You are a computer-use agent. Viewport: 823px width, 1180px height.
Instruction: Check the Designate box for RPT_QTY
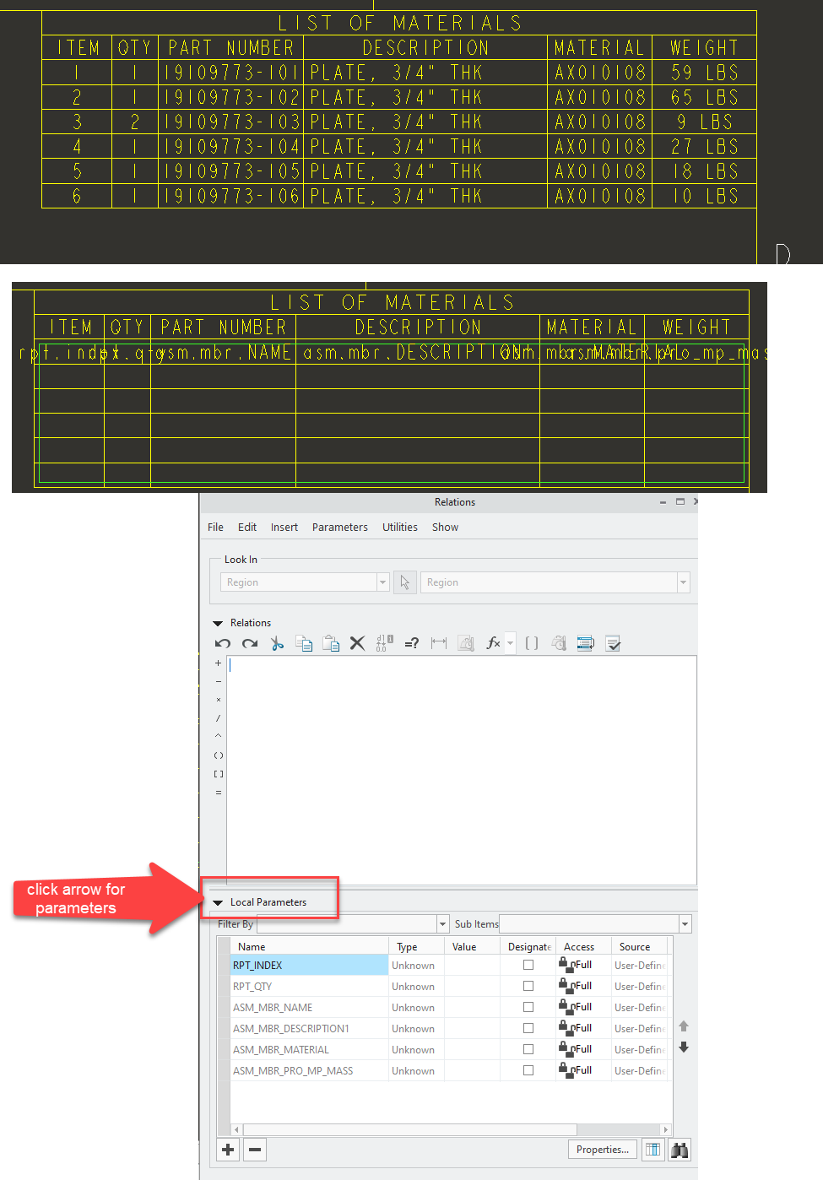coord(528,986)
